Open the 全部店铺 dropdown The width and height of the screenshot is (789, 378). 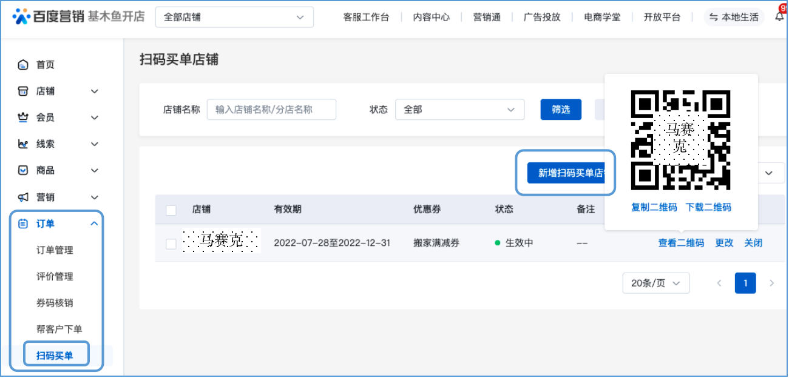tap(234, 17)
